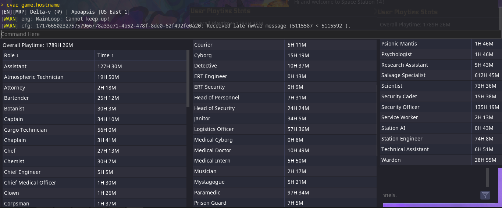
Task: Click the filter funnel icon
Action: coord(485,195)
